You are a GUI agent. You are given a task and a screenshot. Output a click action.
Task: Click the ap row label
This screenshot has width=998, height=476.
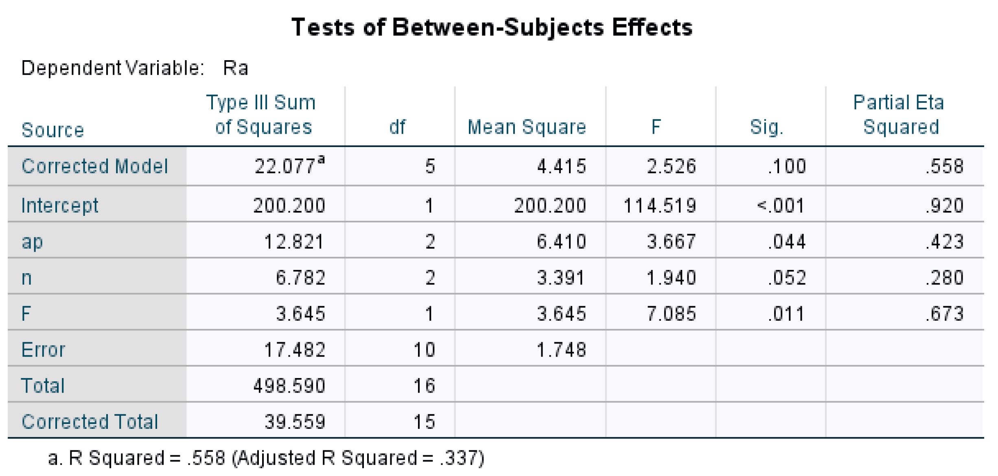coord(32,241)
